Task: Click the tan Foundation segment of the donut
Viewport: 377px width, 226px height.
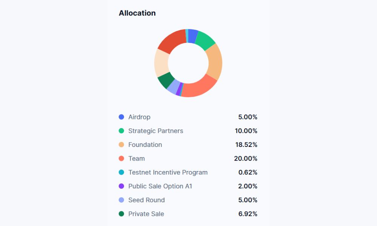Action: coord(214,61)
